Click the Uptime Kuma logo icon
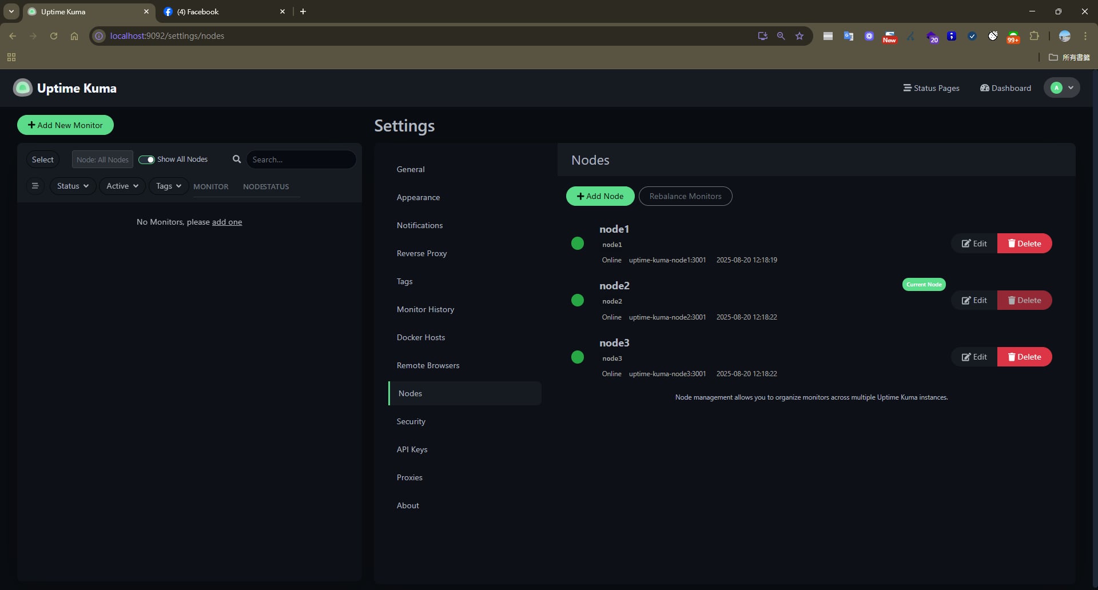The height and width of the screenshot is (590, 1098). pyautogui.click(x=23, y=88)
